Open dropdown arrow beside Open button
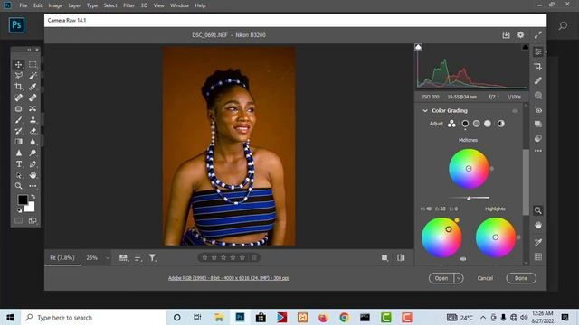The width and height of the screenshot is (579, 325). click(459, 278)
